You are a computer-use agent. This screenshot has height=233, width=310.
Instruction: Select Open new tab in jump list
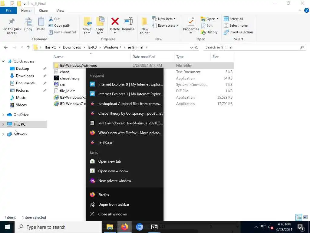coord(125,161)
